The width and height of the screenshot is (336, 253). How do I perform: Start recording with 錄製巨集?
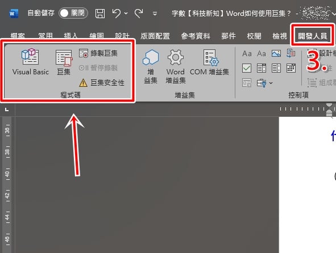tap(98, 53)
